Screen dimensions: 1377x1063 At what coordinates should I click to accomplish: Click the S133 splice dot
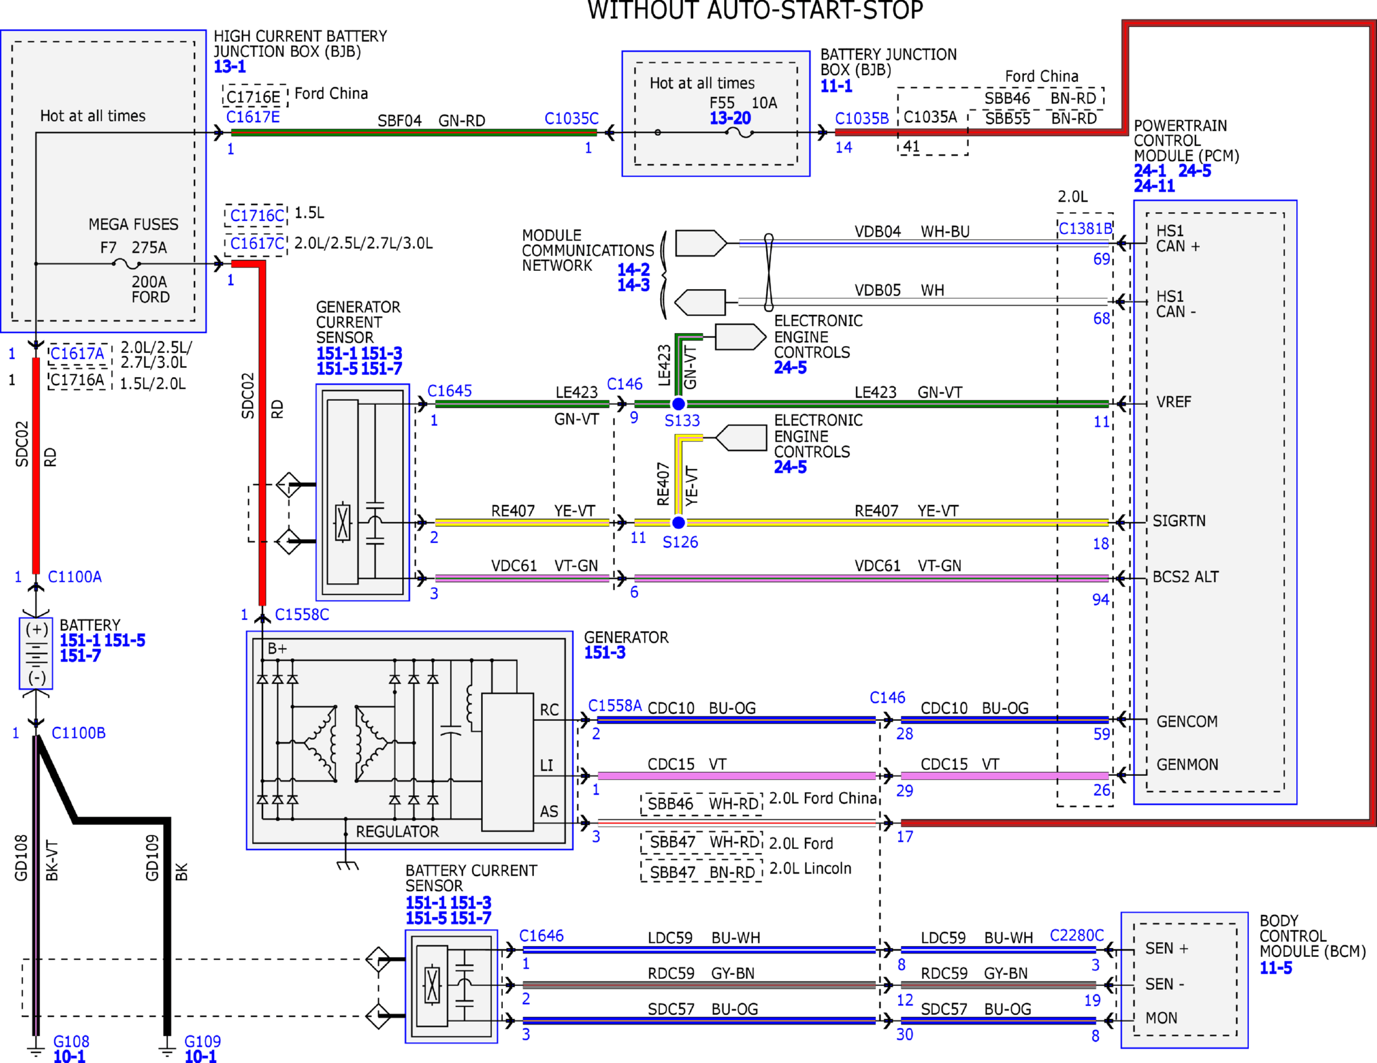pyautogui.click(x=678, y=404)
